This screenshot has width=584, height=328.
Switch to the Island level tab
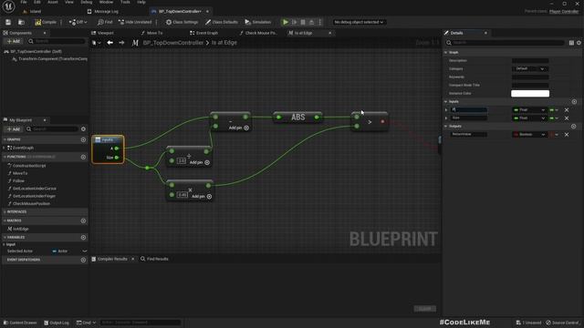tap(33, 12)
